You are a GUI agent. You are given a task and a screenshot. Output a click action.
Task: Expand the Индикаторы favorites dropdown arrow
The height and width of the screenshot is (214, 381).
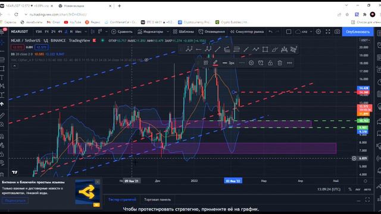(167, 32)
